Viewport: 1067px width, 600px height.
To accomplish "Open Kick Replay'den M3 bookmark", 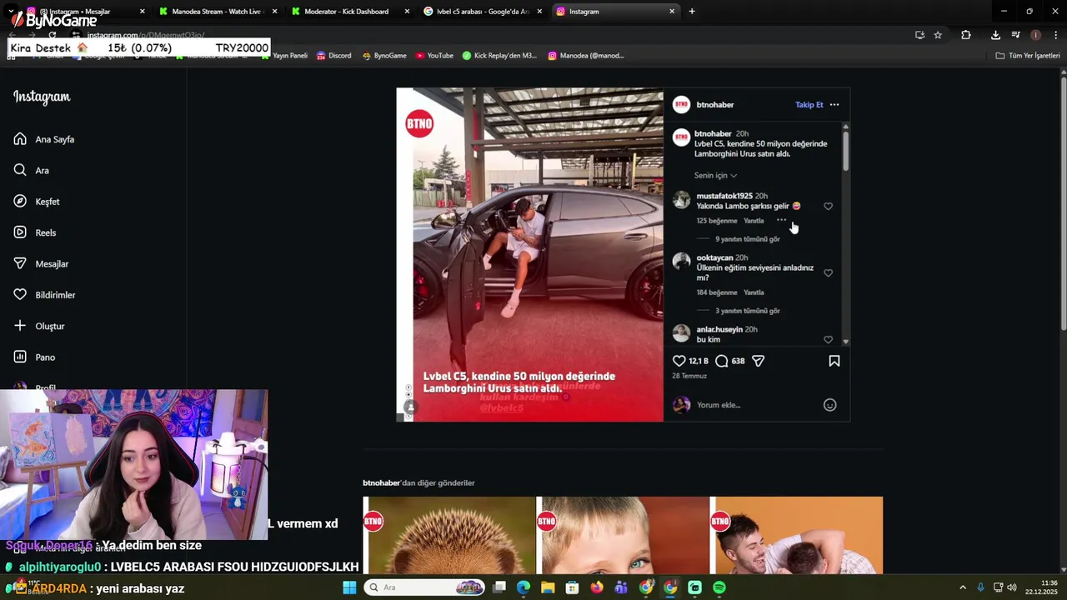I will tap(499, 56).
